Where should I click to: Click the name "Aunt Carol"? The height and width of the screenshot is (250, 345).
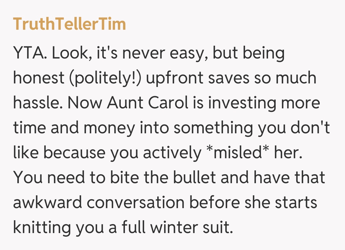tap(148, 103)
